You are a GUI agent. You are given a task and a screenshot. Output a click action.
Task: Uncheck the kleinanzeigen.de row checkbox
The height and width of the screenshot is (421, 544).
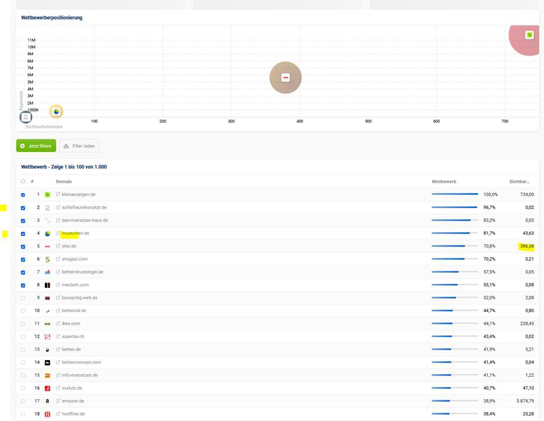pyautogui.click(x=23, y=195)
